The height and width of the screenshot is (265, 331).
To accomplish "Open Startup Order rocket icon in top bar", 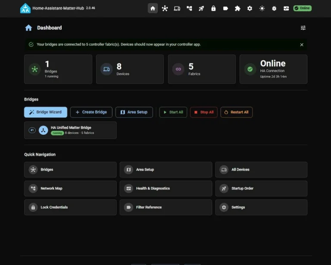I will [x=201, y=8].
